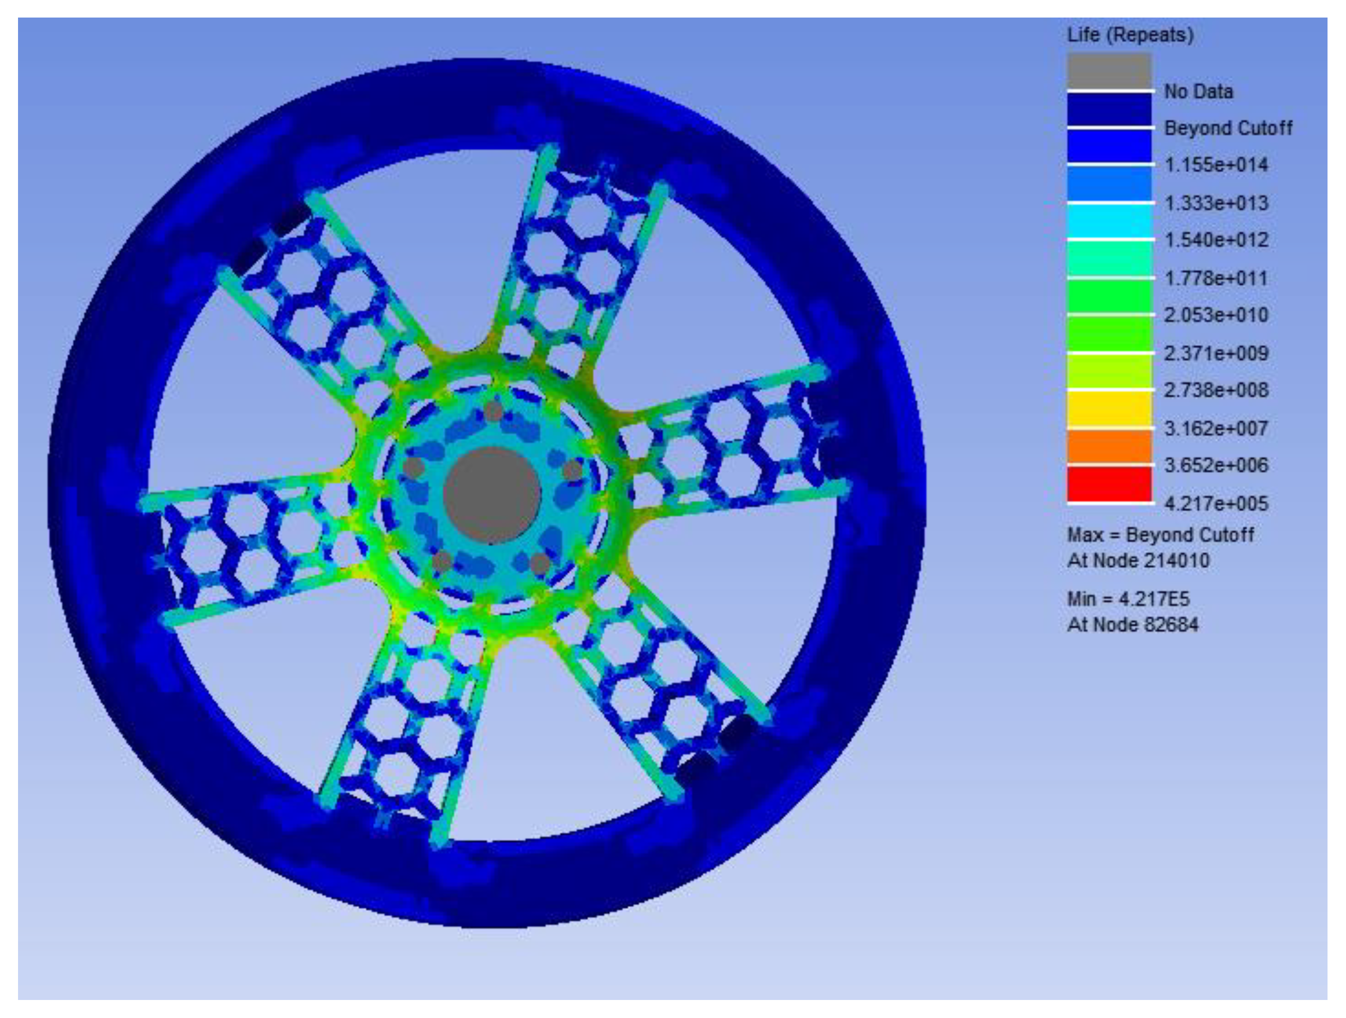
Task: Select the yellow legend color band
Action: click(1109, 409)
